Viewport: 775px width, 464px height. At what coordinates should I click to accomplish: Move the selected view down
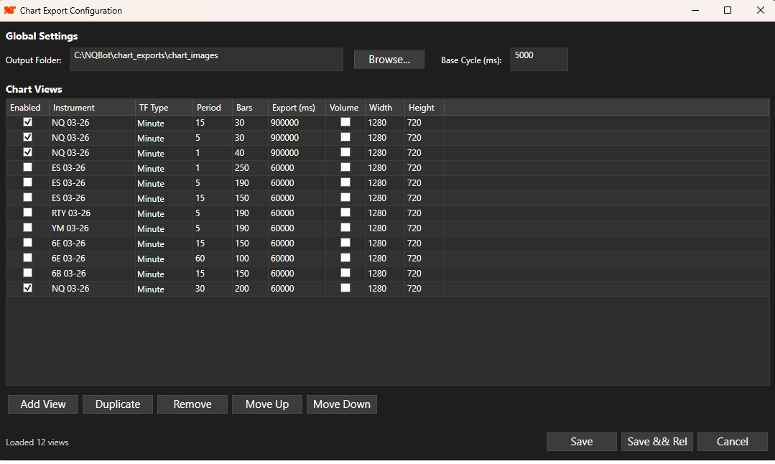click(341, 404)
